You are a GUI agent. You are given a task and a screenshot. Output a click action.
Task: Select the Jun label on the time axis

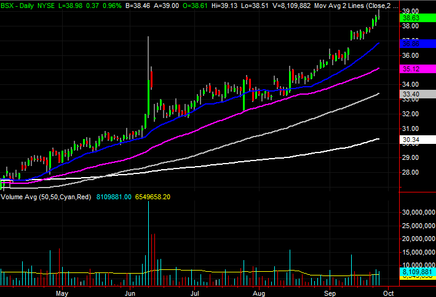point(130,293)
